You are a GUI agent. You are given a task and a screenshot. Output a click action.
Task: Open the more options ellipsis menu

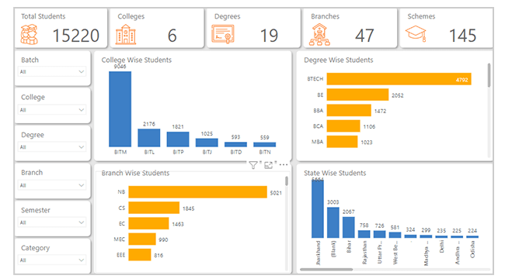point(284,165)
